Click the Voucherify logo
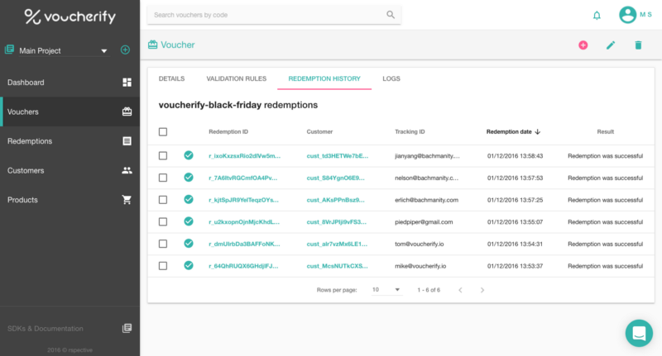Screen dimensions: 662x356 click(x=70, y=17)
